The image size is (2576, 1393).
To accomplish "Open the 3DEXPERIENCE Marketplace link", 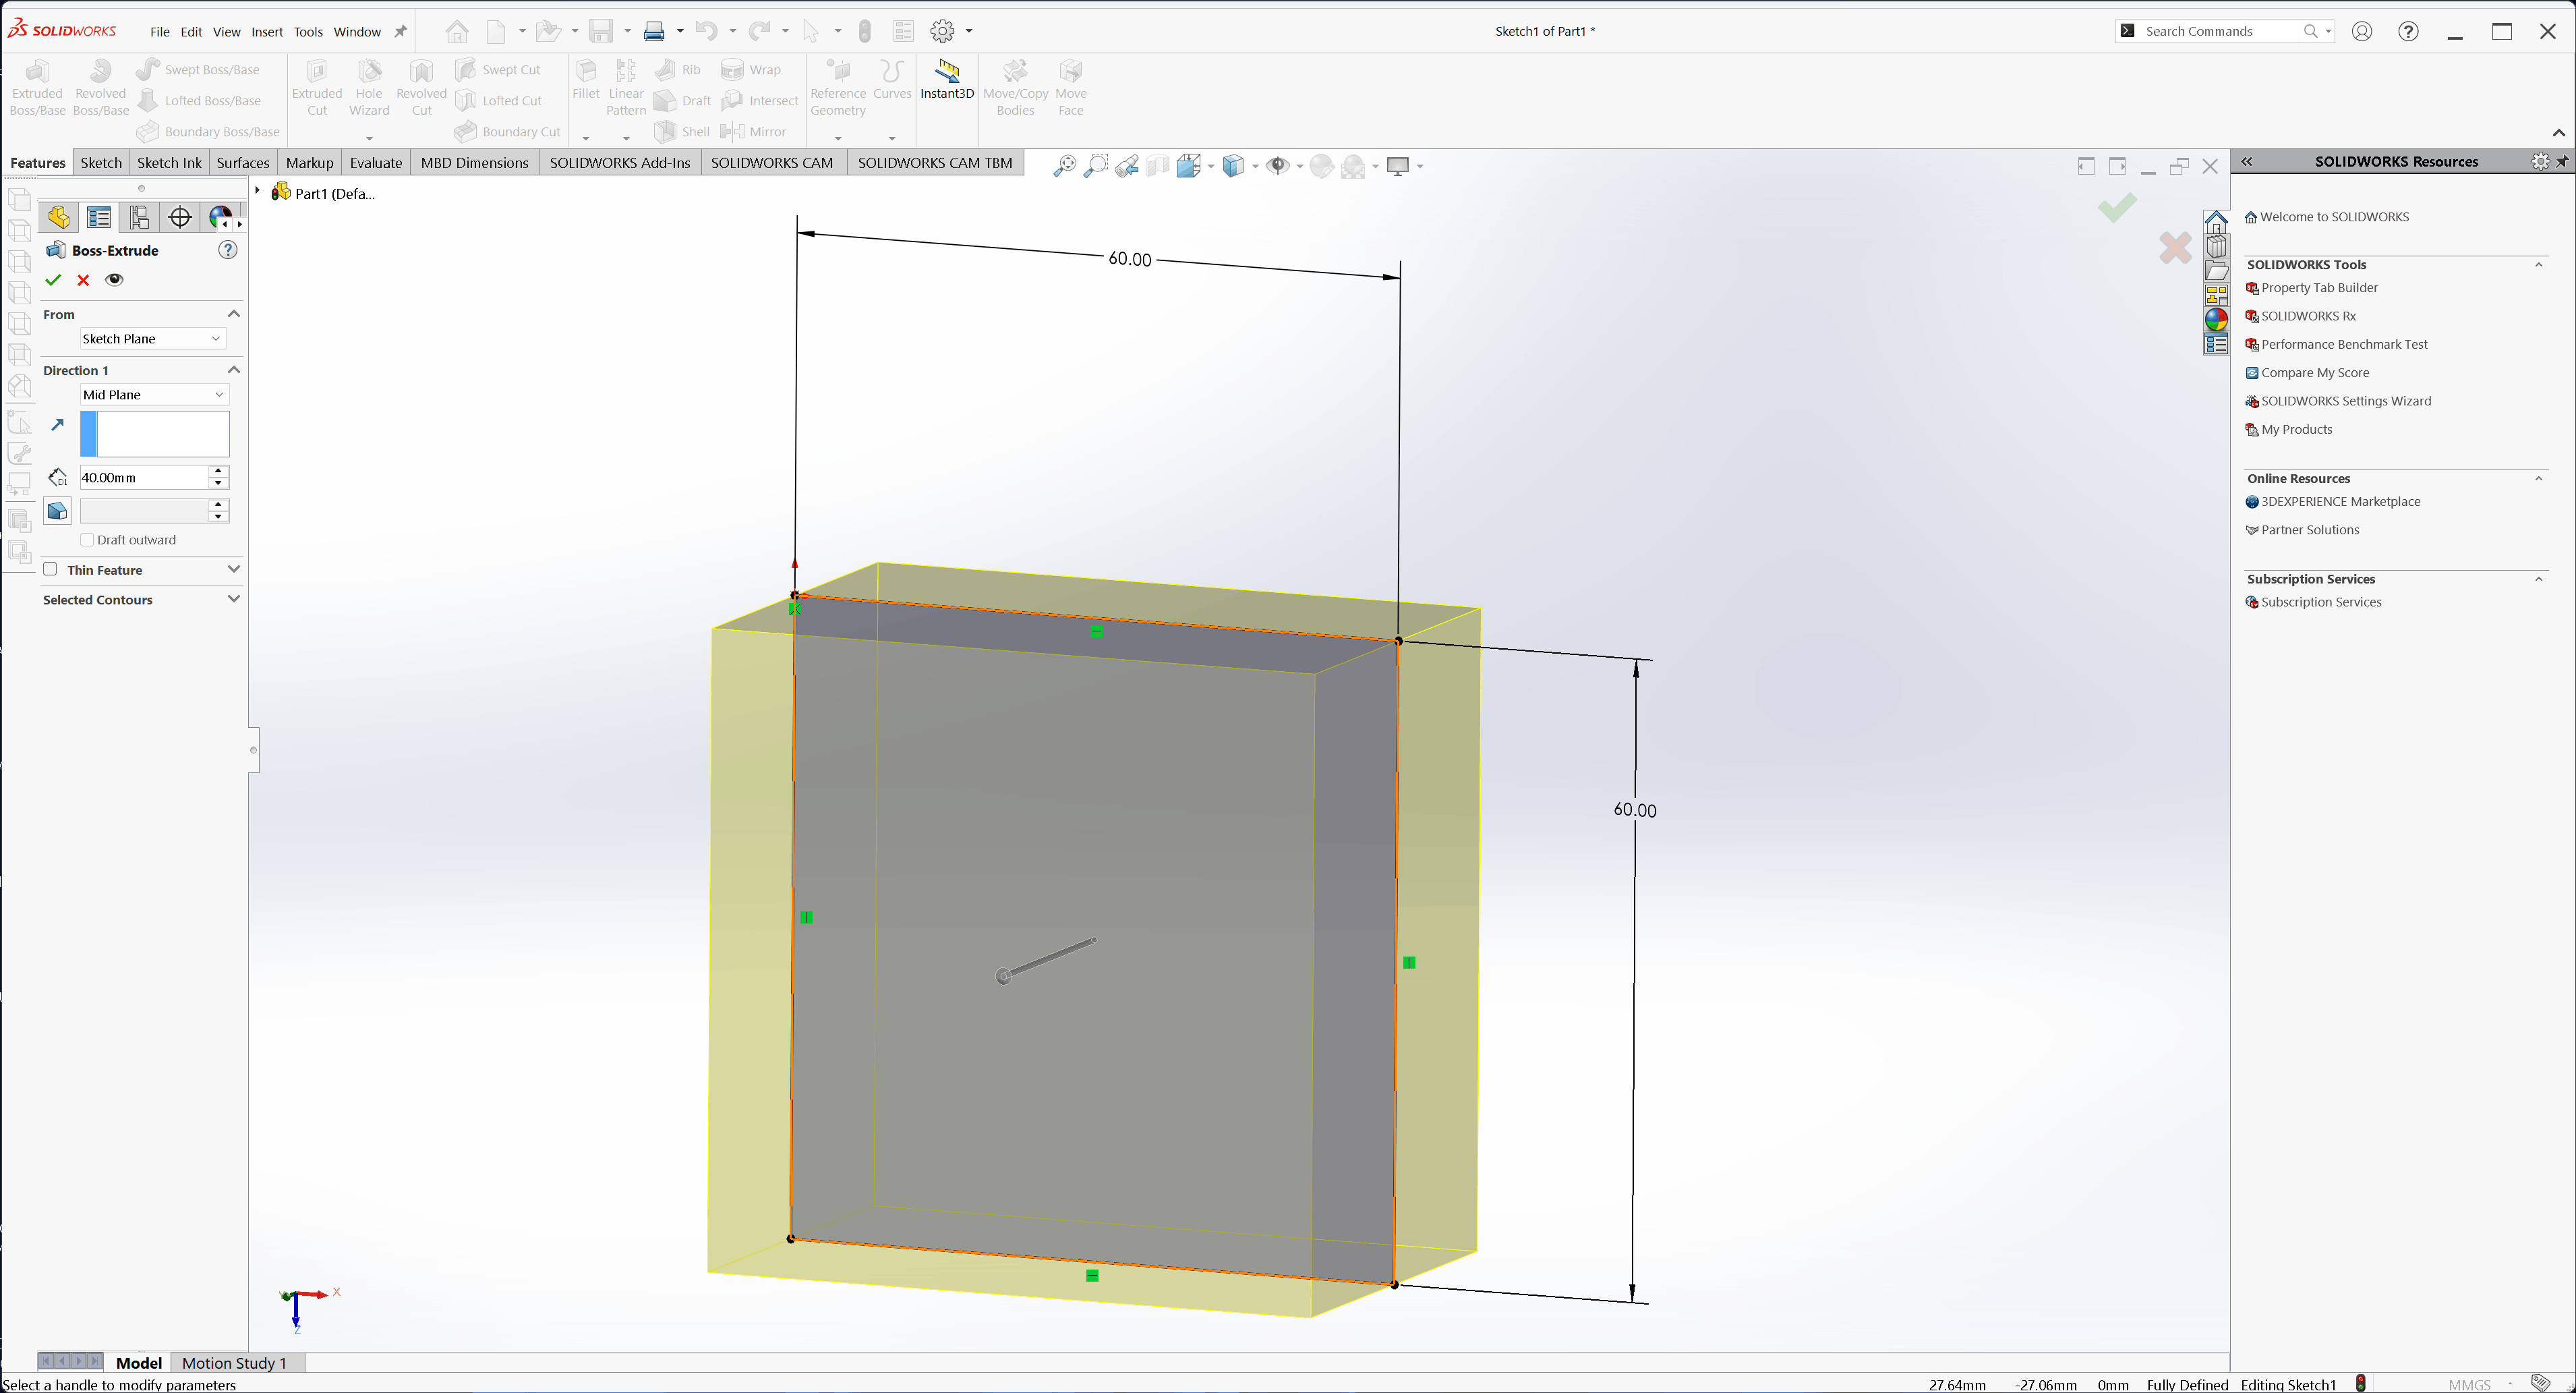I will click(x=2340, y=502).
